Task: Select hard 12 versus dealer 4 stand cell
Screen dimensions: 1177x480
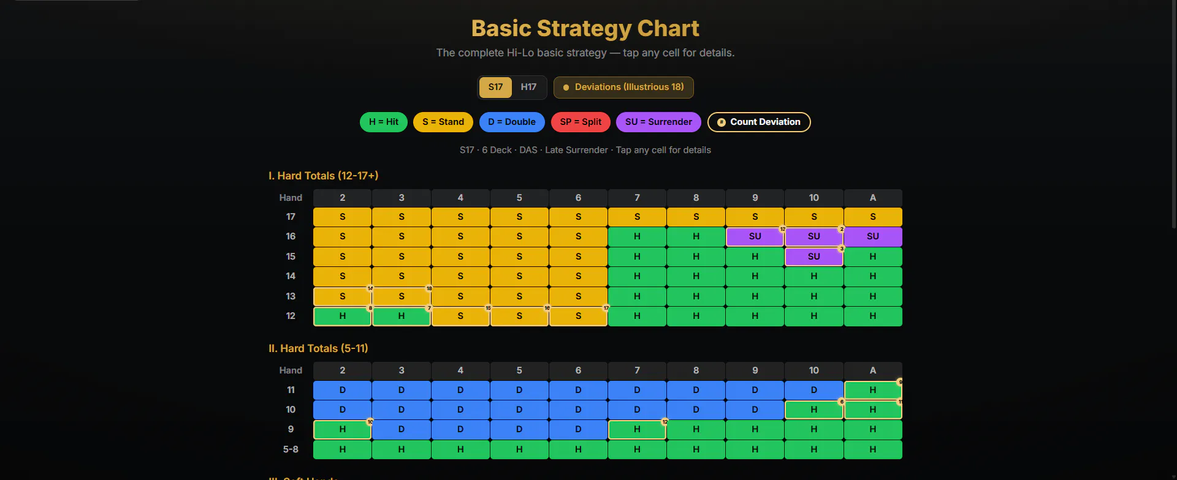Action: (460, 316)
